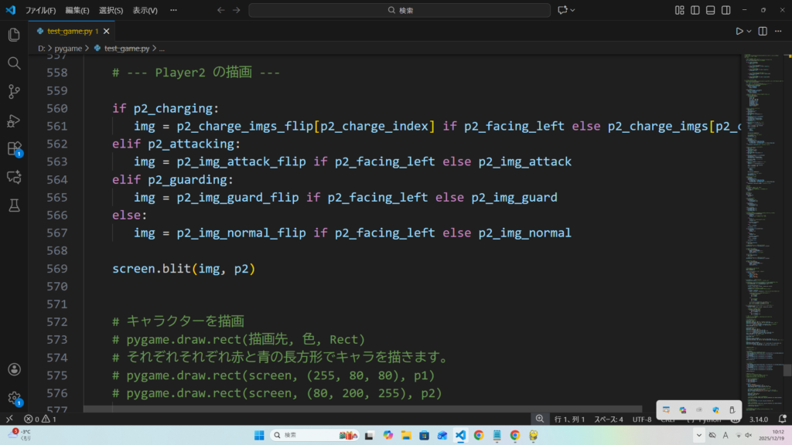
Task: Open the Run and Debug view
Action: coord(13,121)
